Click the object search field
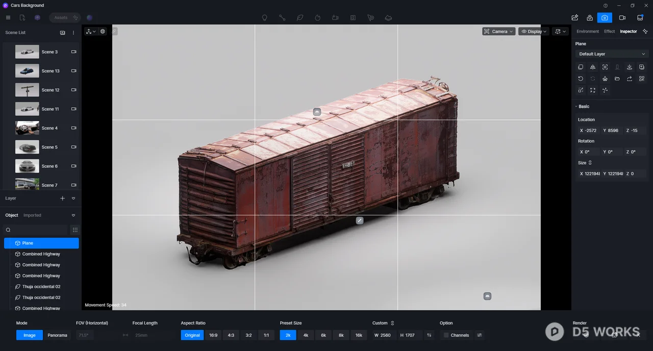The width and height of the screenshot is (653, 351). click(36, 230)
